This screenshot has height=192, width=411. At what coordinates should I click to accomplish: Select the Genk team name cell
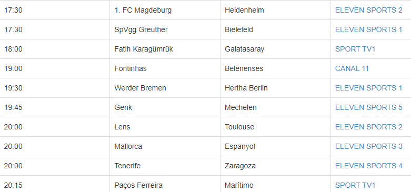coord(165,107)
